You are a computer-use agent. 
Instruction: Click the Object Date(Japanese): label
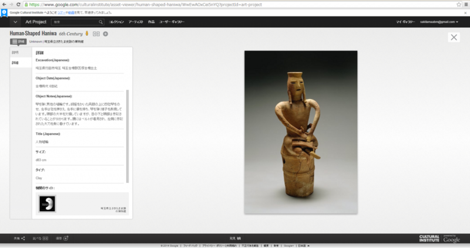53,78
